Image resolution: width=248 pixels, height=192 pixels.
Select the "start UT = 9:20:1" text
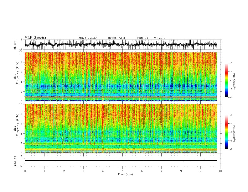click(151, 38)
